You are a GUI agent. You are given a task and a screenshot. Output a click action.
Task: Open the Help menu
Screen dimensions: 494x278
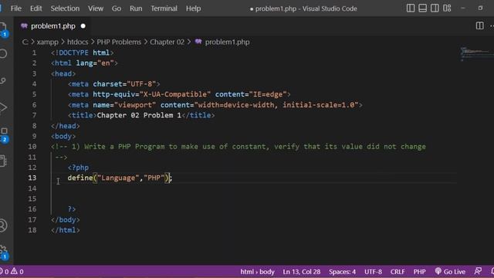193,8
